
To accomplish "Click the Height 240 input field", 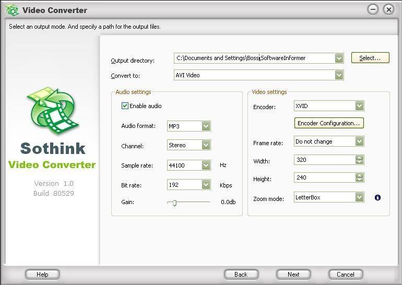I will pos(325,177).
